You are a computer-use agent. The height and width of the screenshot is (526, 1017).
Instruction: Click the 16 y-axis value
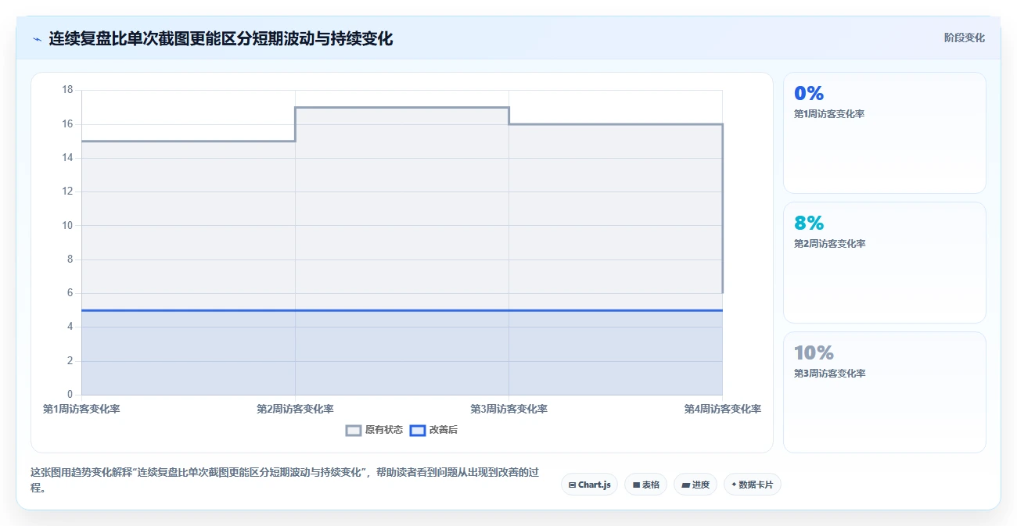tap(67, 124)
